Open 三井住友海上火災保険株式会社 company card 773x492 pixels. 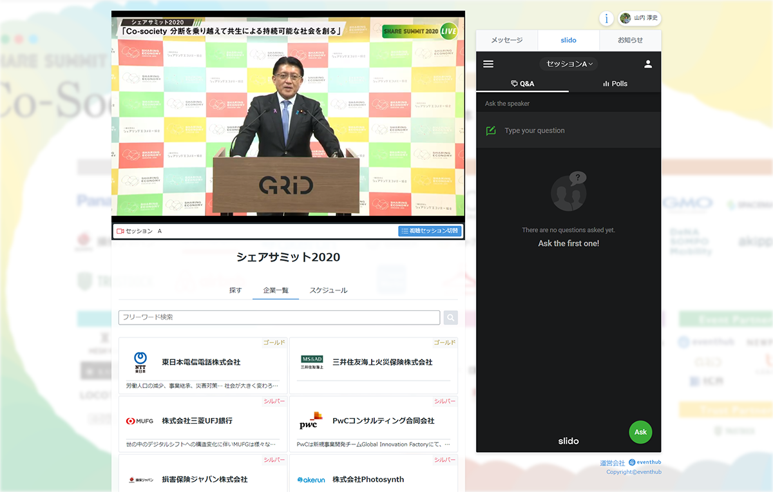(x=374, y=366)
